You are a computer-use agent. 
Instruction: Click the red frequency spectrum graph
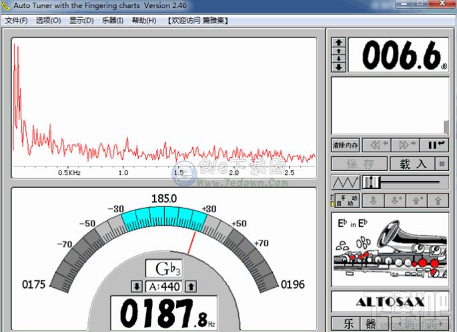click(164, 108)
